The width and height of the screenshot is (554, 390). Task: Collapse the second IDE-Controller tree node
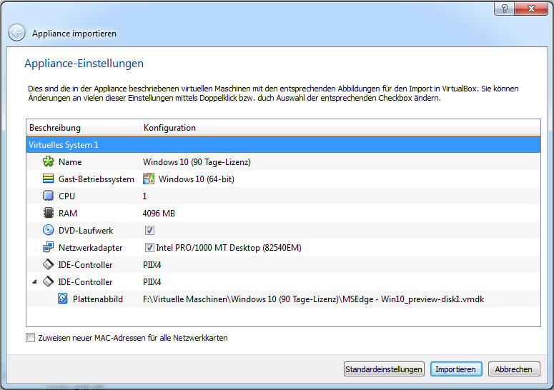[x=34, y=281]
